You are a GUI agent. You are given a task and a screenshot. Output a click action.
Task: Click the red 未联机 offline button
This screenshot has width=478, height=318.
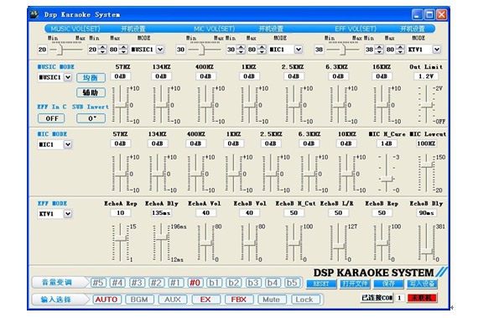pyautogui.click(x=422, y=298)
